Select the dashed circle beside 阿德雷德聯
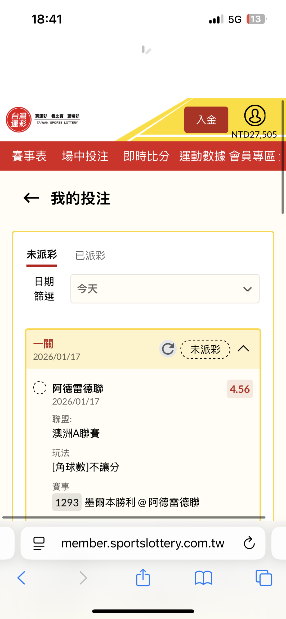Image resolution: width=286 pixels, height=619 pixels. point(39,388)
